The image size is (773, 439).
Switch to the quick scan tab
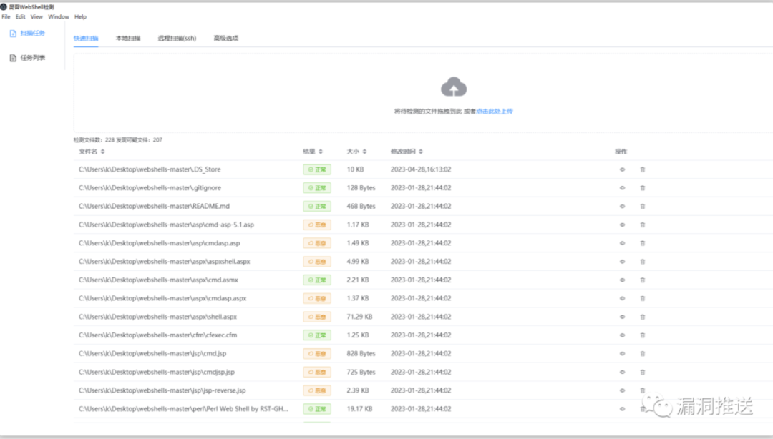coord(86,39)
